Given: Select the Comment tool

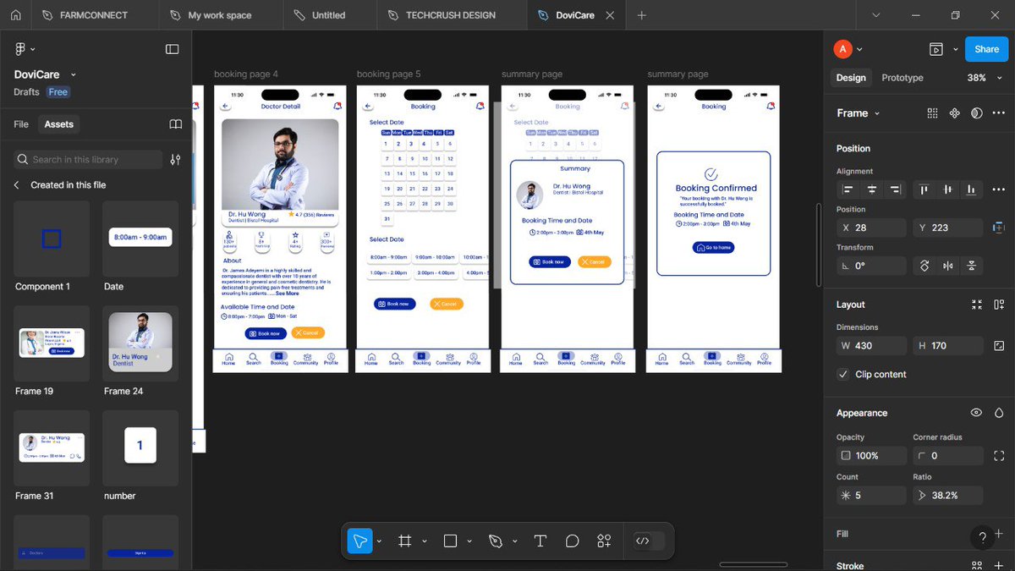Looking at the screenshot, I should pyautogui.click(x=572, y=541).
